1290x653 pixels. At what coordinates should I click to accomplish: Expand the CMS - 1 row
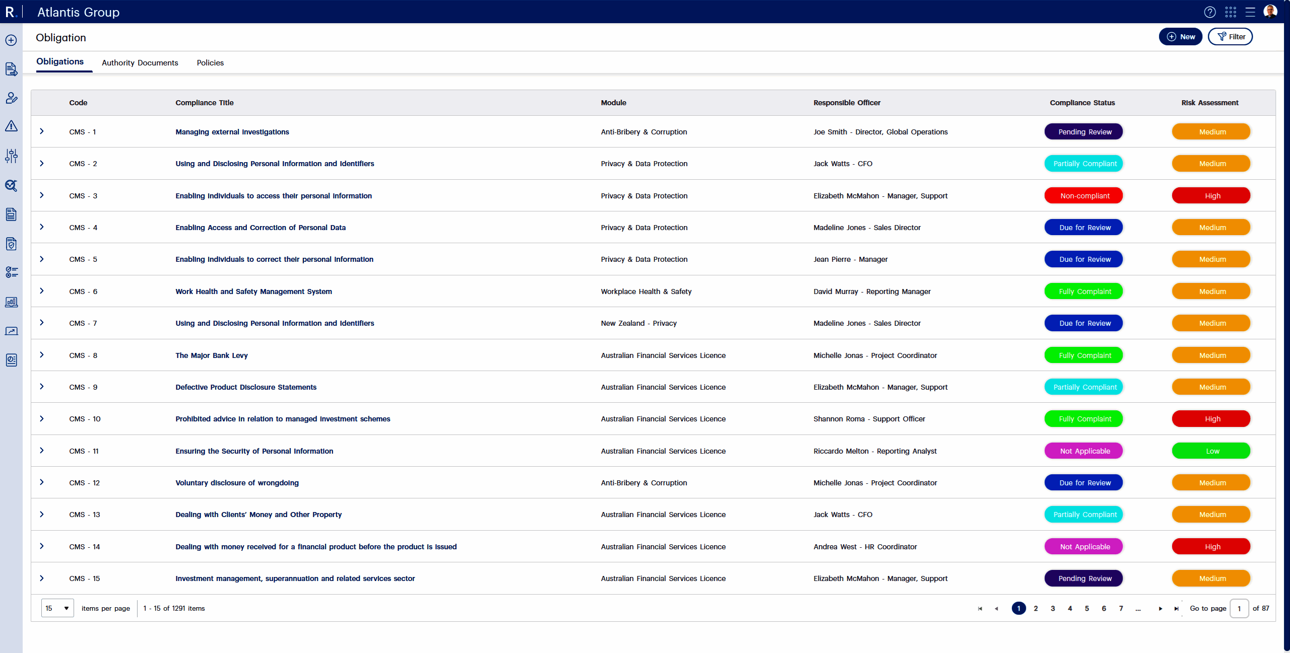tap(42, 131)
